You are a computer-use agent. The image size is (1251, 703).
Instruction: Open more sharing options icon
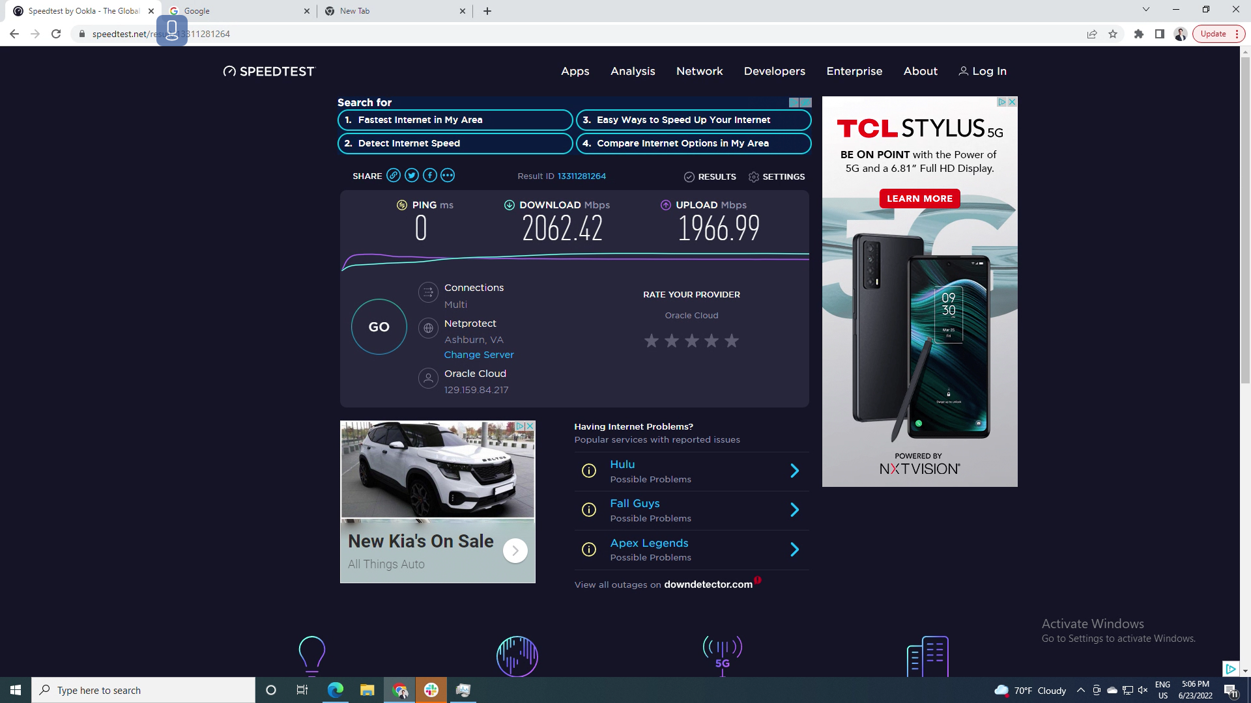click(448, 175)
